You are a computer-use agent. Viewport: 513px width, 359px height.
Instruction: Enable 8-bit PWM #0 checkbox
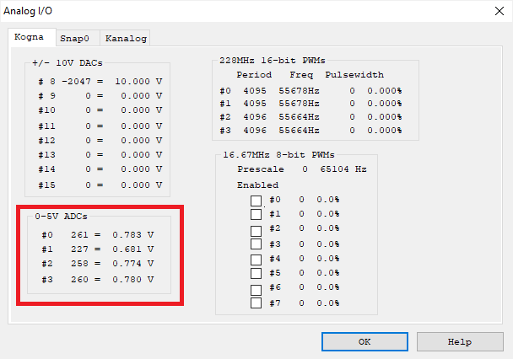[x=256, y=201]
